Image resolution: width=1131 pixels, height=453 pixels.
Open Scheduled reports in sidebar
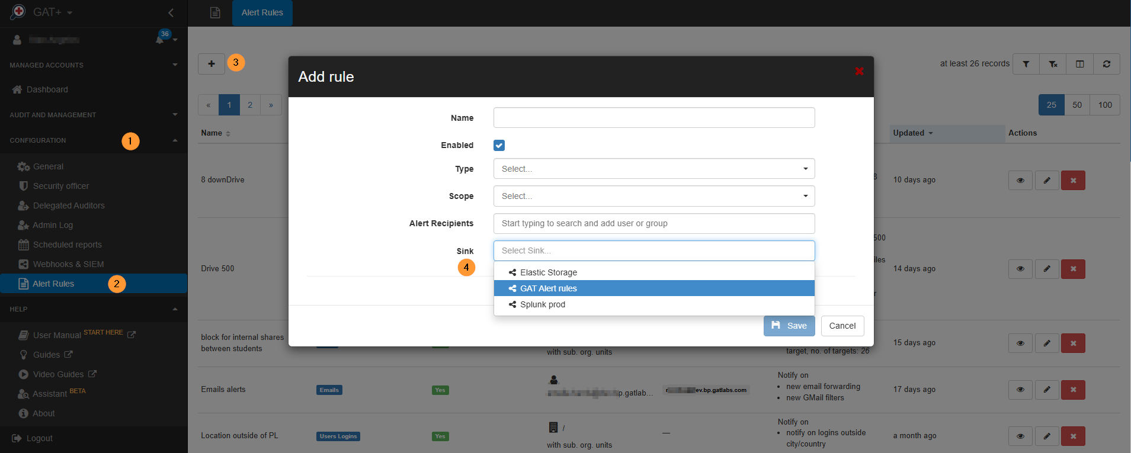tap(94, 245)
